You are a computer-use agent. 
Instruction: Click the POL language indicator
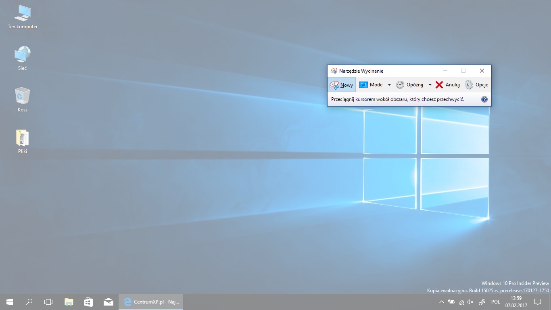tap(496, 302)
